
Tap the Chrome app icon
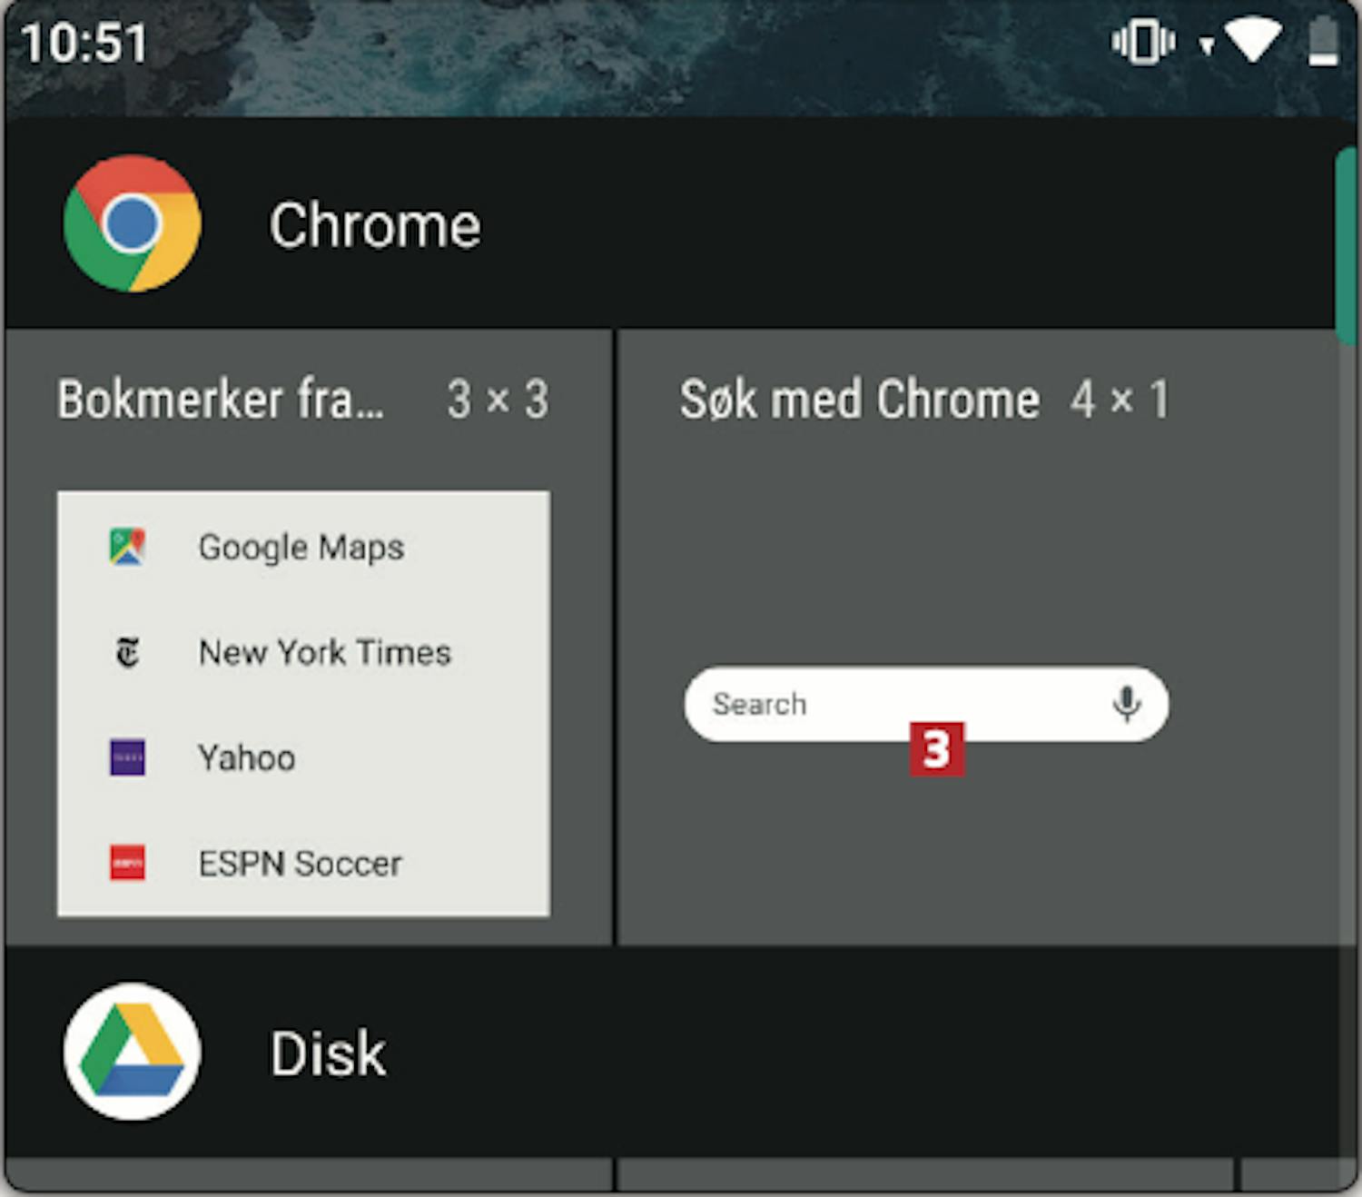point(133,223)
